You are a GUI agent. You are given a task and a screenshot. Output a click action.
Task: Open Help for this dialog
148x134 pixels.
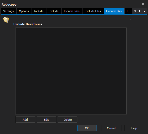(x=134, y=128)
